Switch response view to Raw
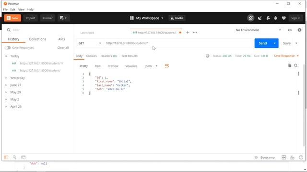The width and height of the screenshot is (307, 172). point(97,66)
